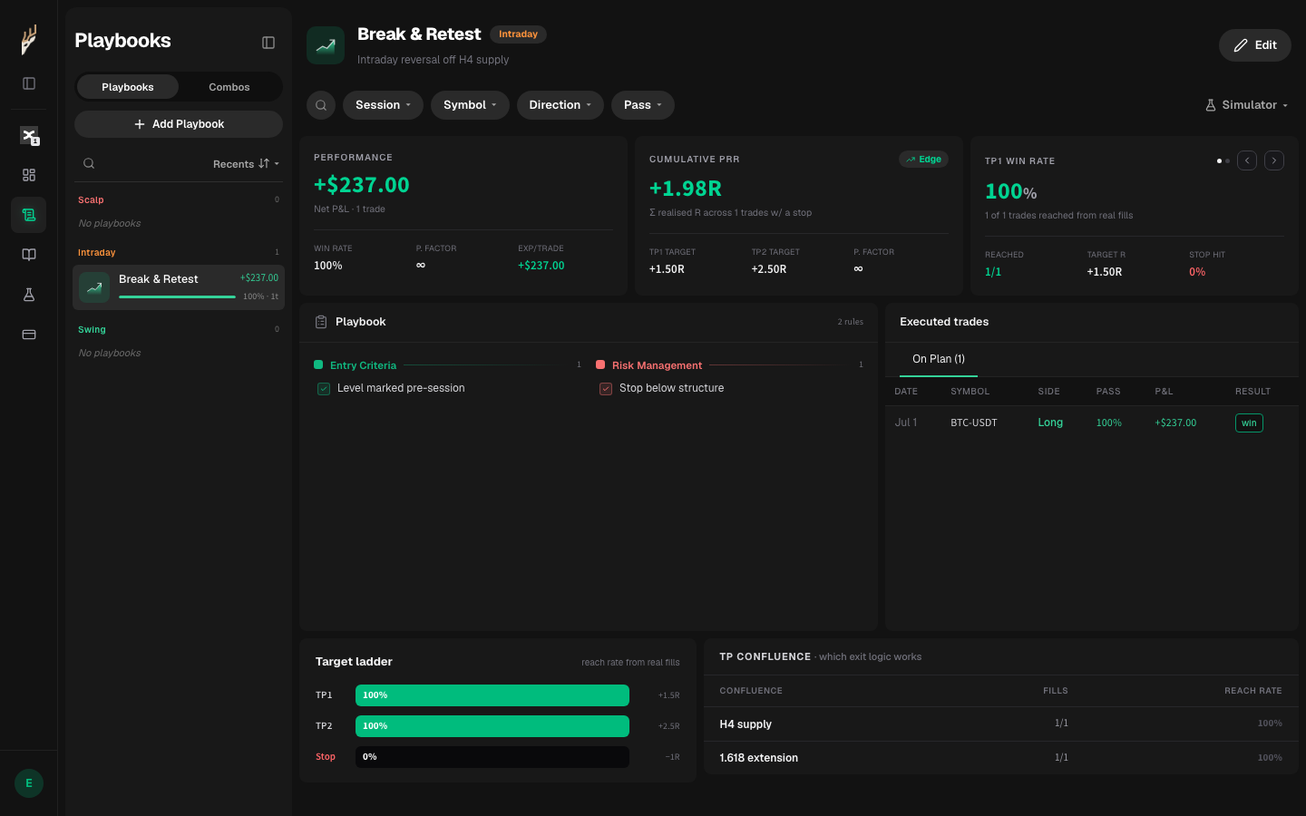Open the Session filter dropdown
Image resolution: width=1306 pixels, height=816 pixels.
[x=383, y=105]
